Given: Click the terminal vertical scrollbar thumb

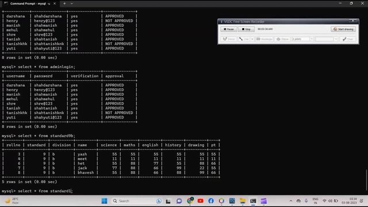Looking at the screenshot, I should coord(366,180).
